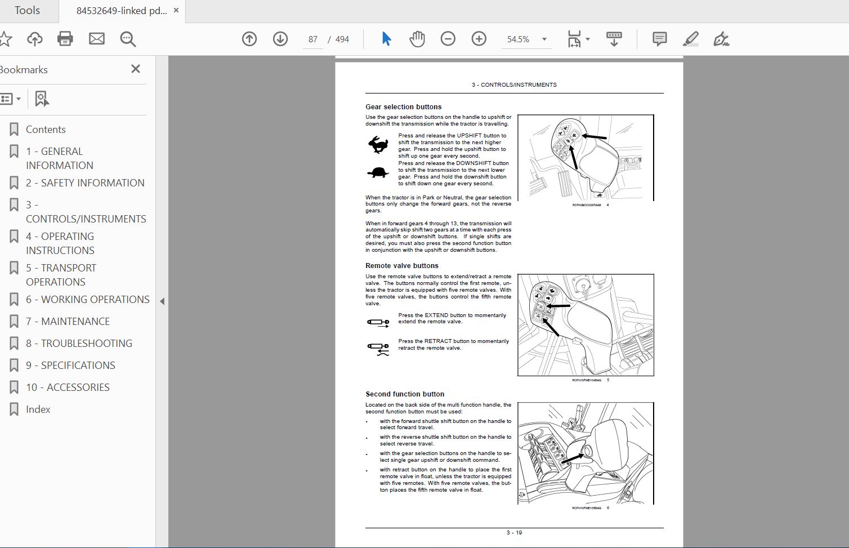Viewport: 849px width, 548px height.
Task: Collapse the bookmarks panel with side arrow
Action: point(162,301)
